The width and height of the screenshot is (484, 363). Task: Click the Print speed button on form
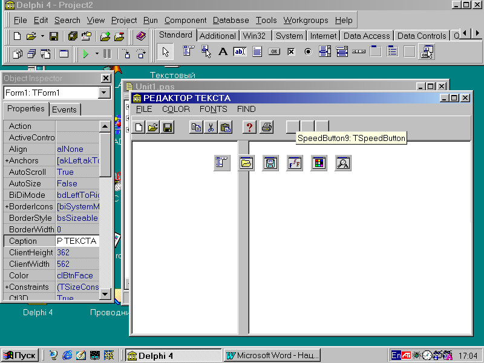(267, 127)
